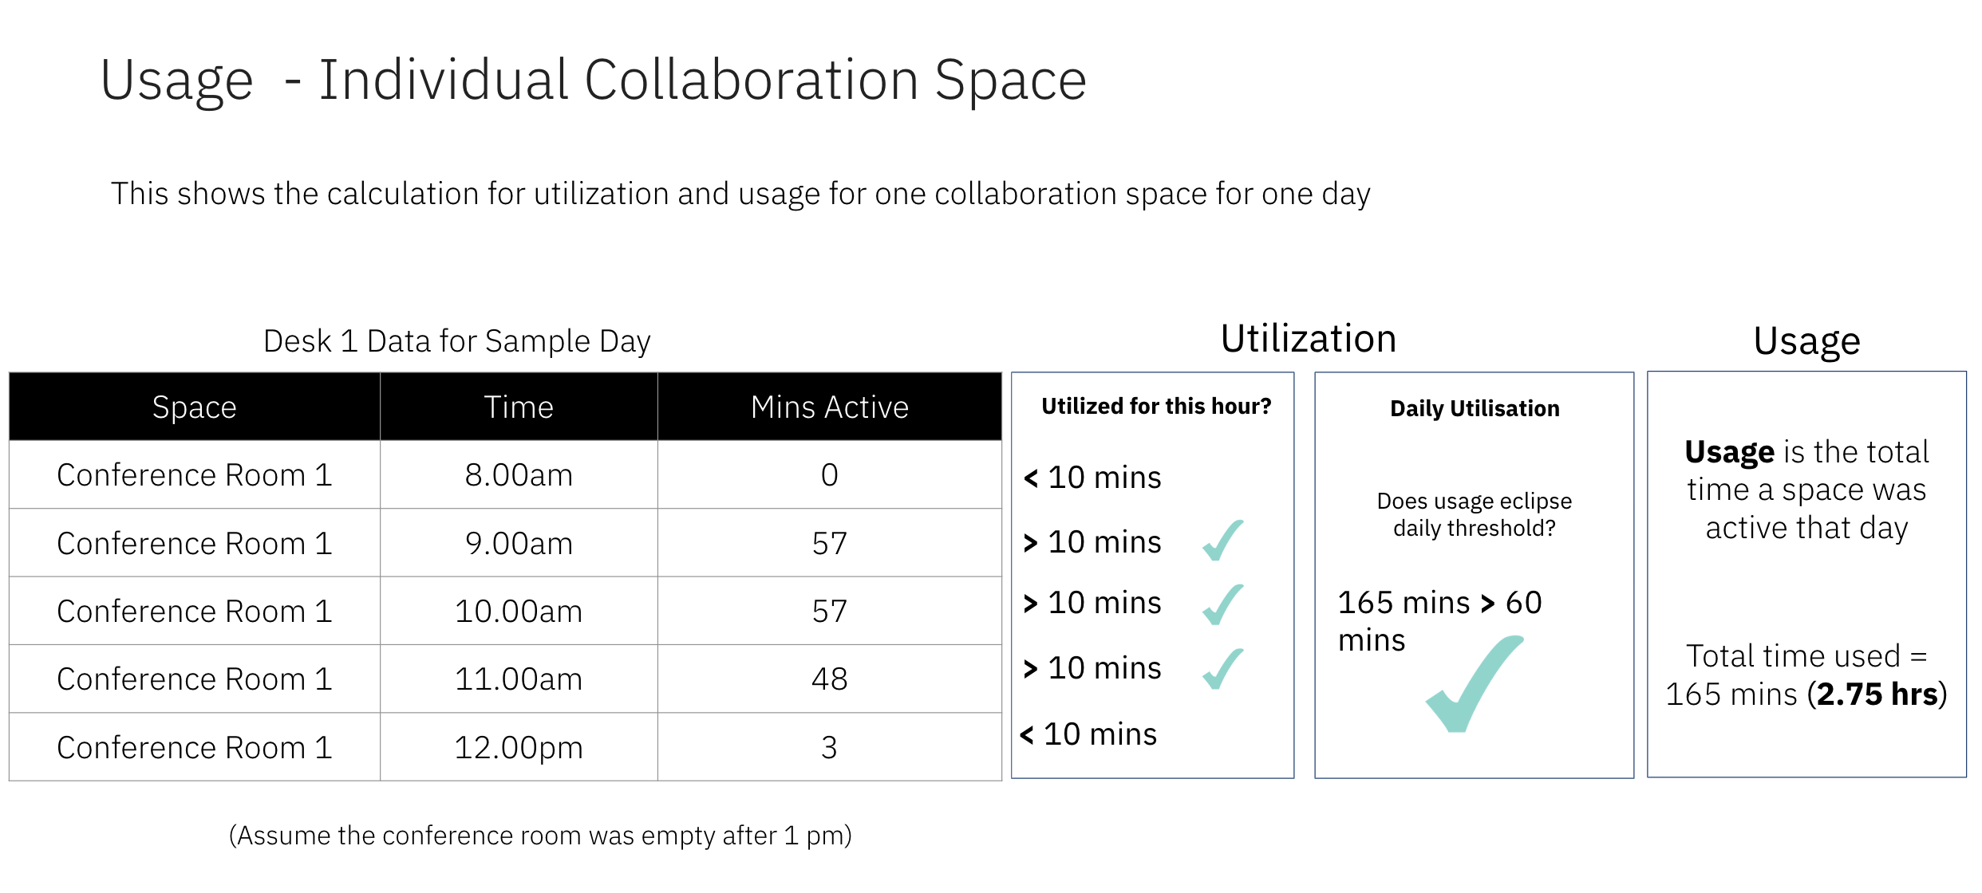Click the checkmark beside 9.00am row
1982x893 pixels.
tap(1223, 540)
